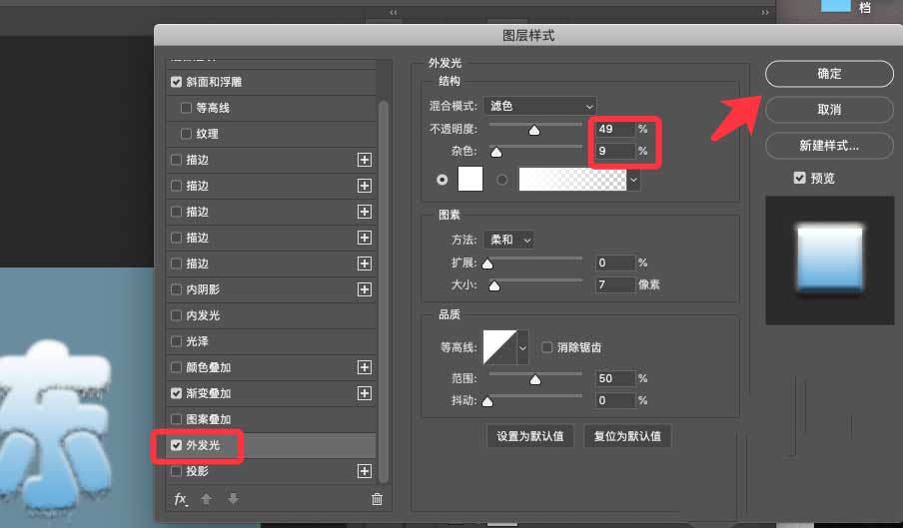Screen dimensions: 903x528
Task: Click the 扩展 value field showing 0
Action: [614, 263]
